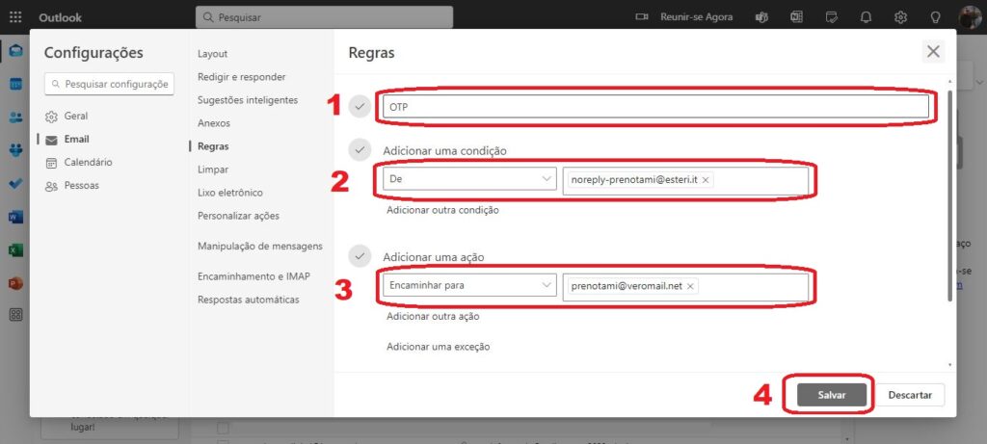Screen dimensions: 987x444
Task: Select Encaminhamento e IMAP settings
Action: [253, 276]
